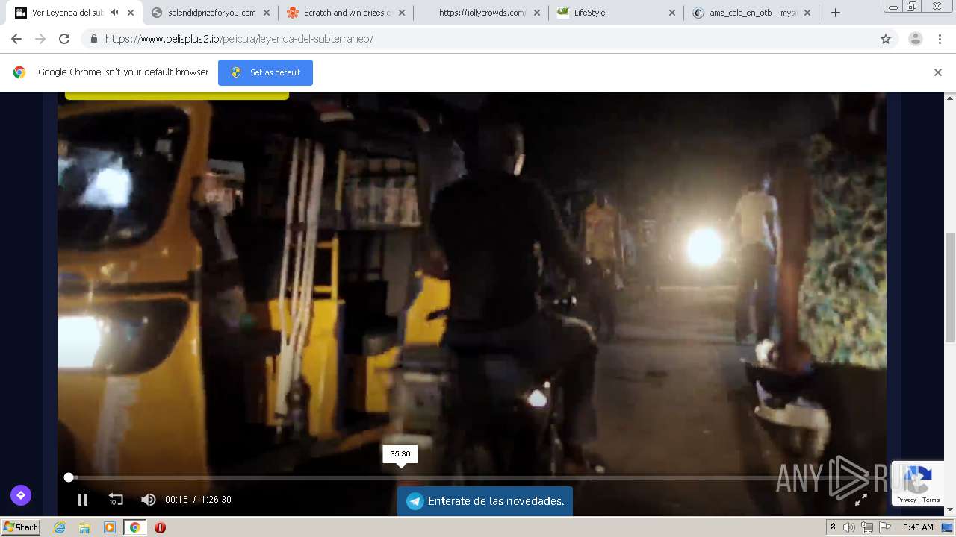Bookmark this page with star icon
956x537 pixels.
(x=886, y=39)
